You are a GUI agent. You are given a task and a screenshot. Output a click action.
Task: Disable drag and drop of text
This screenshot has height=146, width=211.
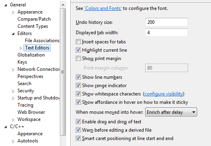tap(78, 122)
